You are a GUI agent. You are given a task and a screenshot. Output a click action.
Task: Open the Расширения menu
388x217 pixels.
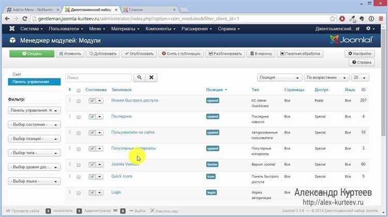point(197,28)
